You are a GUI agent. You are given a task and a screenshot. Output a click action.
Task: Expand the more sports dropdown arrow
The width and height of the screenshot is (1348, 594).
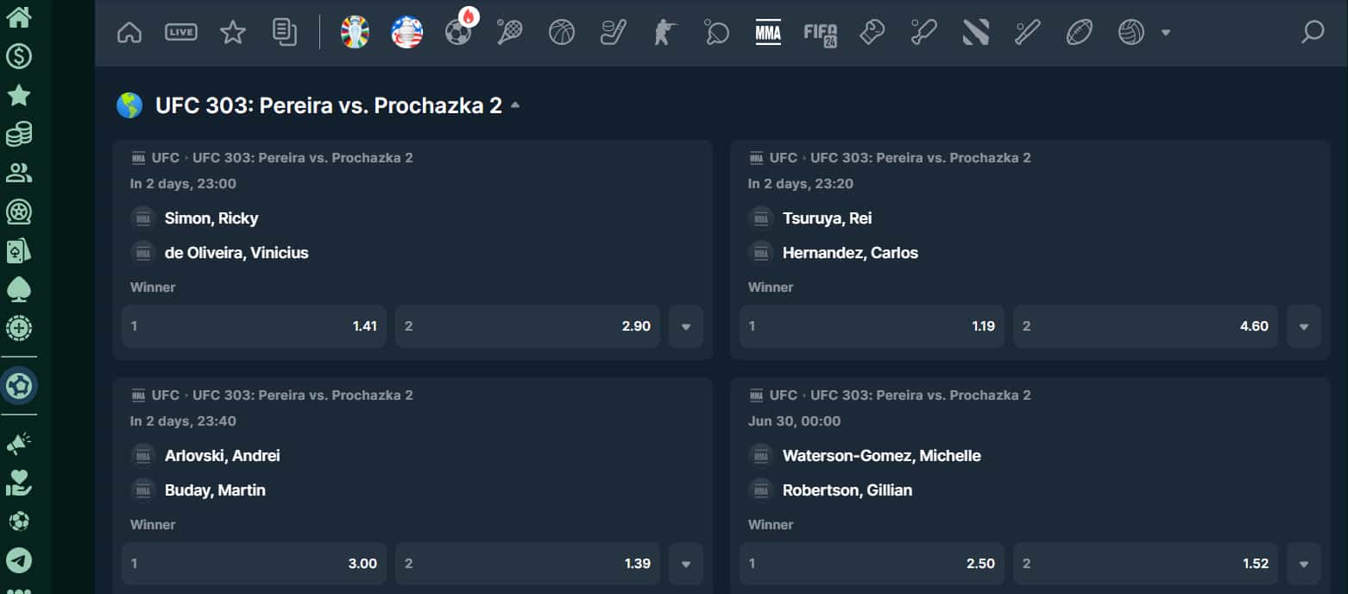[1166, 33]
